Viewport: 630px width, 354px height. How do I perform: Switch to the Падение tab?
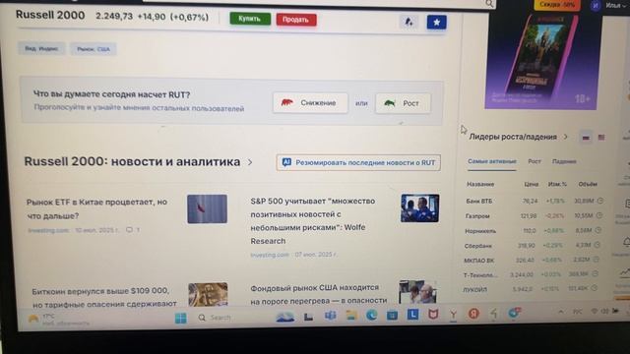(x=564, y=161)
